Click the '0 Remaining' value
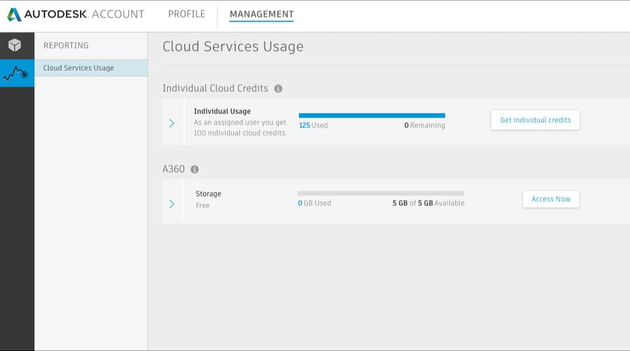This screenshot has width=630, height=351. [425, 125]
